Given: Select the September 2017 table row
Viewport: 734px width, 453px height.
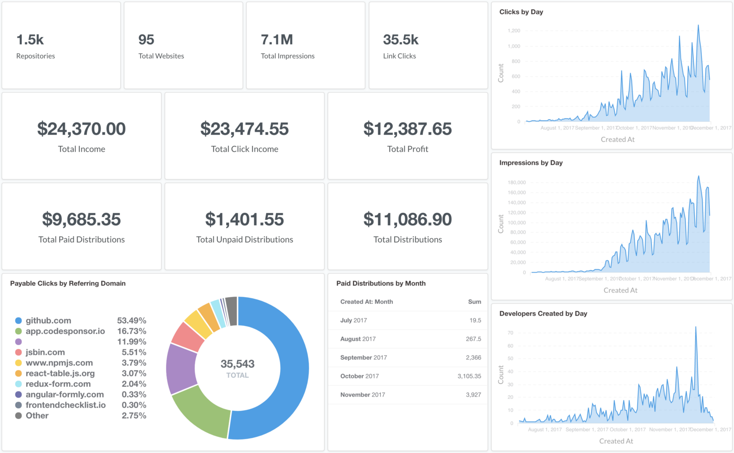Looking at the screenshot, I should (x=408, y=358).
